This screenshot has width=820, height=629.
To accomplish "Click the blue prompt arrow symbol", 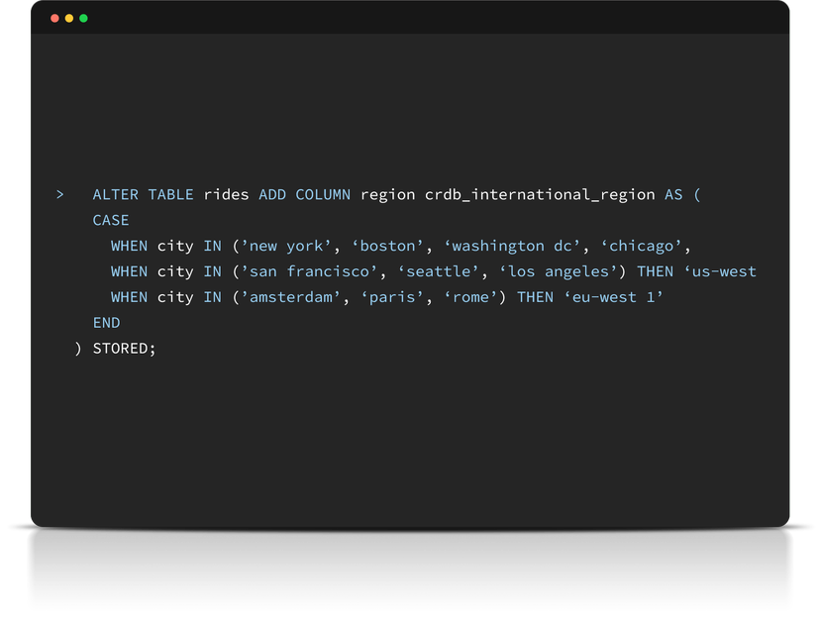I will point(60,195).
